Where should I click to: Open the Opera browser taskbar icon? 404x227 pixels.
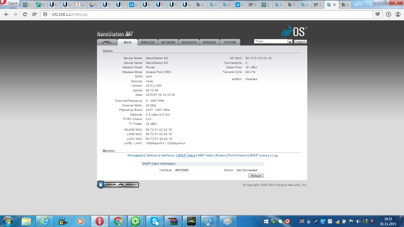[100, 221]
